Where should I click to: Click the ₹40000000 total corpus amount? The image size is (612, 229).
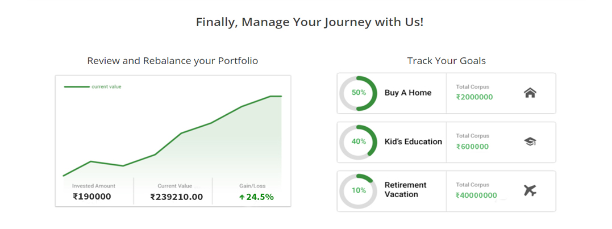(476, 195)
